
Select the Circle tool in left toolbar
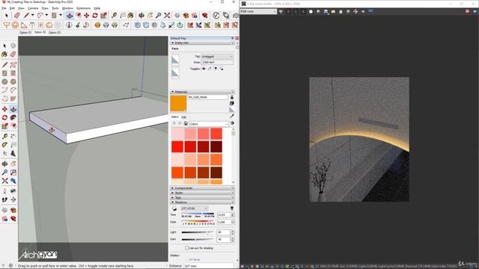point(4,81)
